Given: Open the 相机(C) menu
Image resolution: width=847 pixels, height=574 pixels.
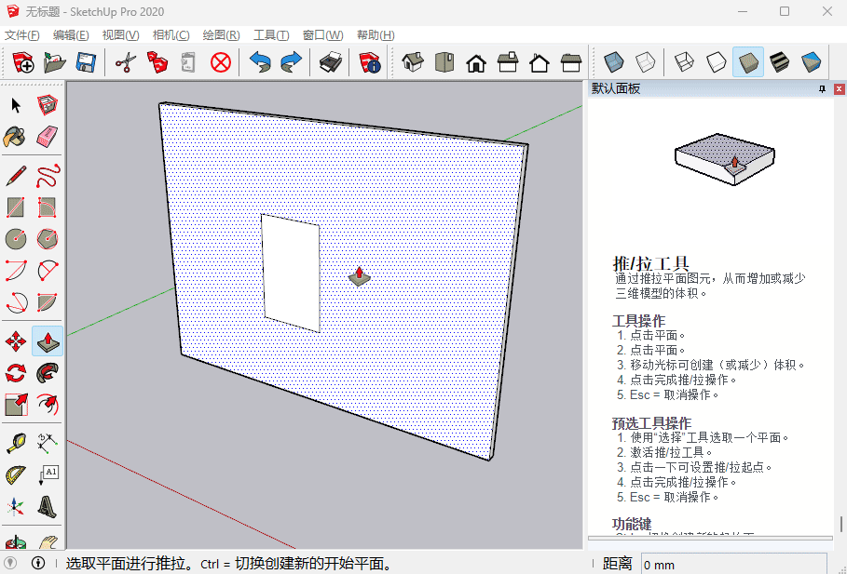Looking at the screenshot, I should click(x=171, y=35).
